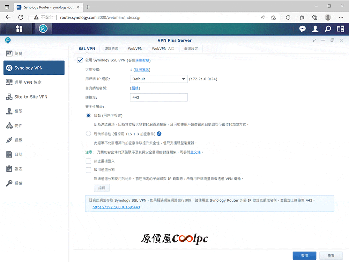Click the 連接埠 port field showing 443
This screenshot has height=262, width=349.
click(159, 97)
